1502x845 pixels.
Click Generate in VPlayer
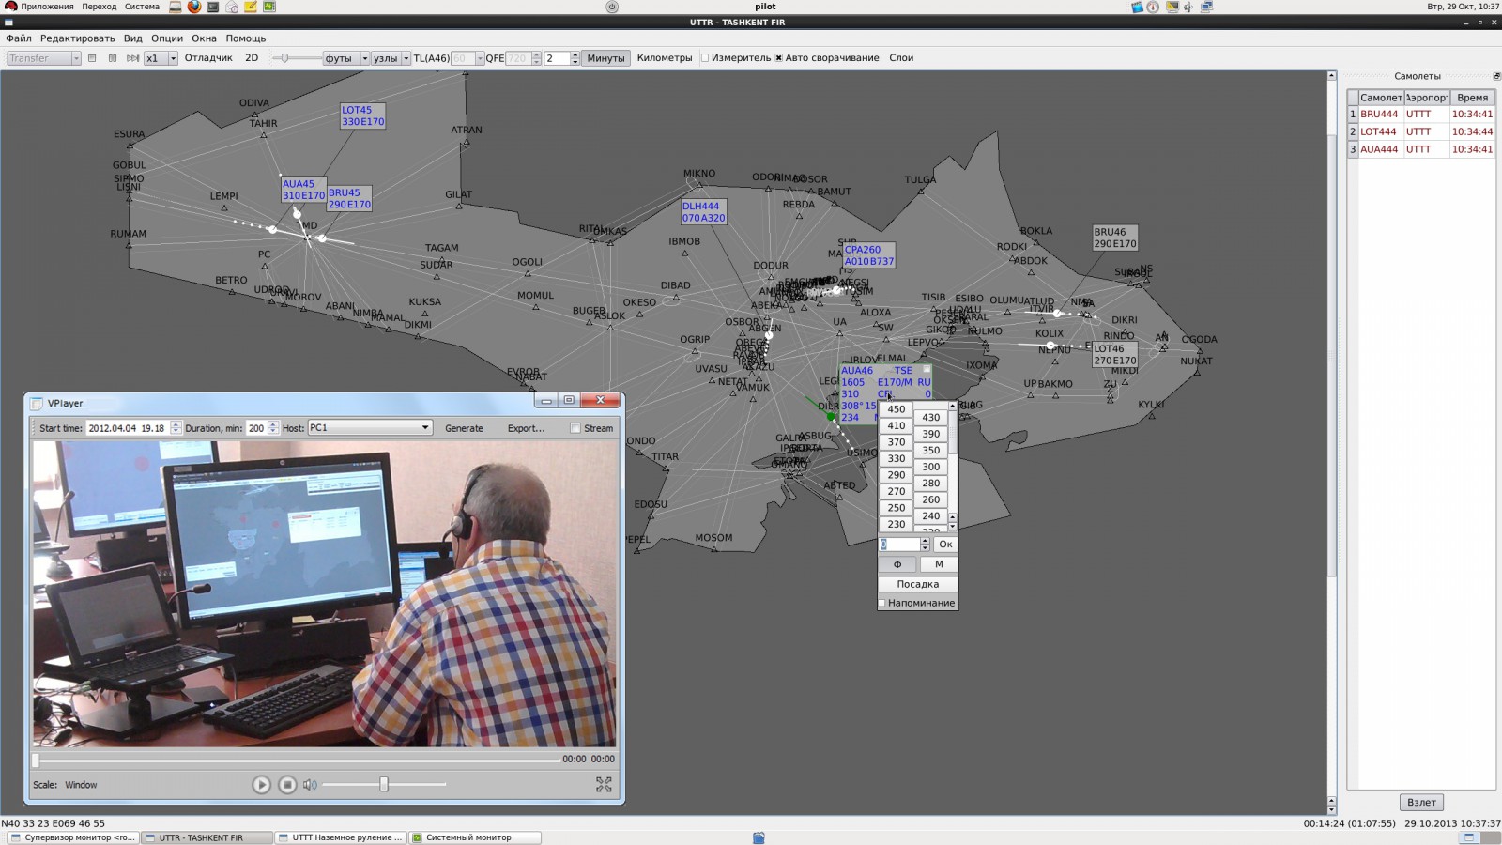click(x=464, y=428)
